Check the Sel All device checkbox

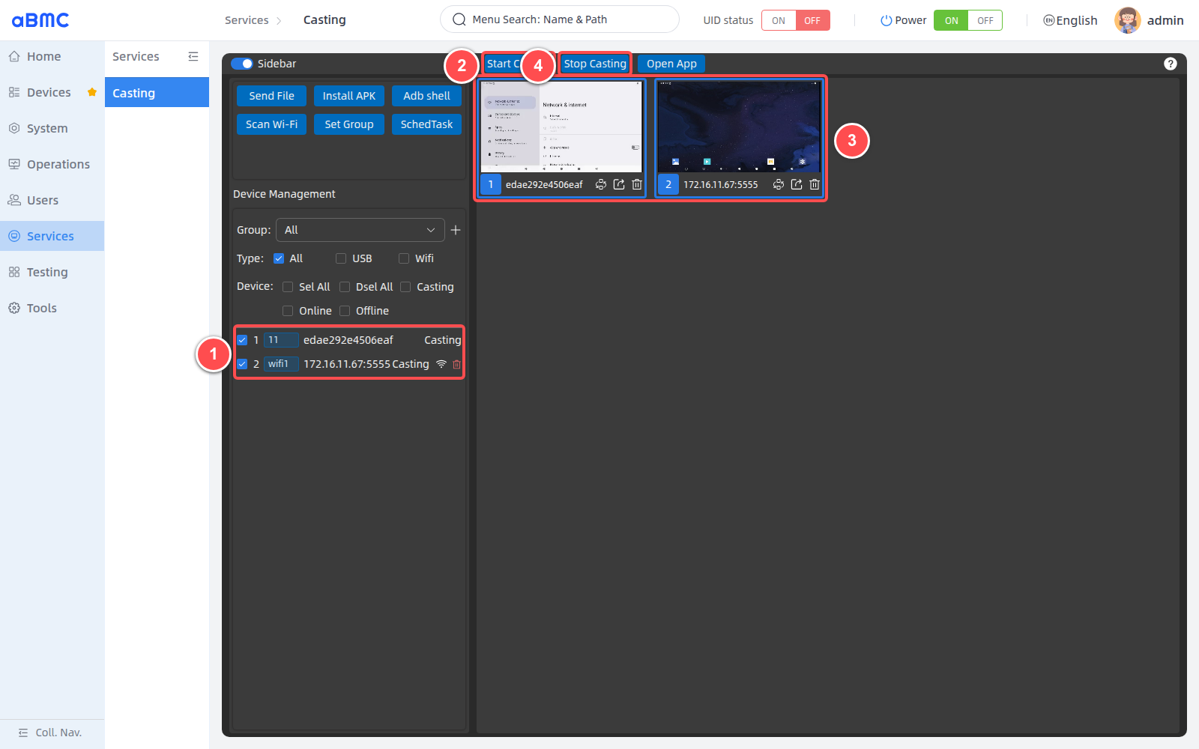[x=288, y=287]
